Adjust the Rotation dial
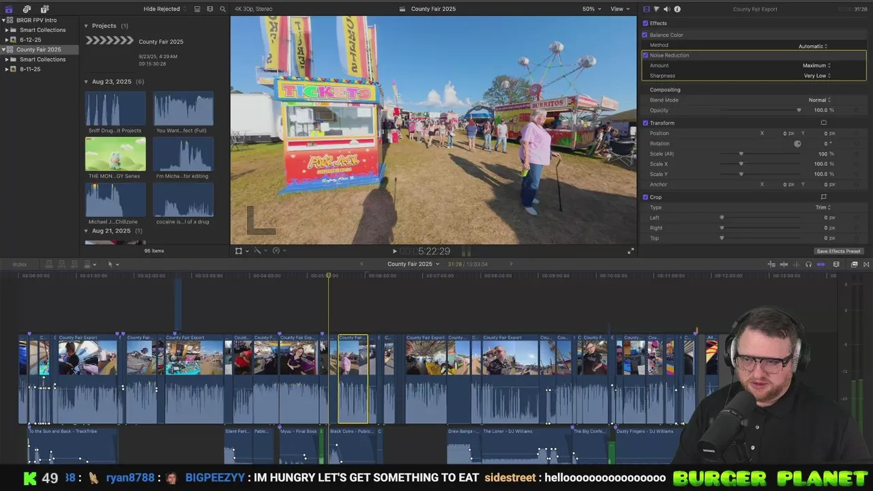Image resolution: width=873 pixels, height=491 pixels. (x=797, y=144)
